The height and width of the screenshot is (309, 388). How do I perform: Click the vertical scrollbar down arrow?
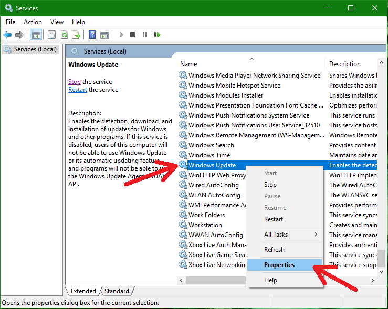(x=381, y=271)
